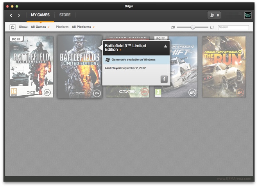Refresh the games library

[13, 27]
